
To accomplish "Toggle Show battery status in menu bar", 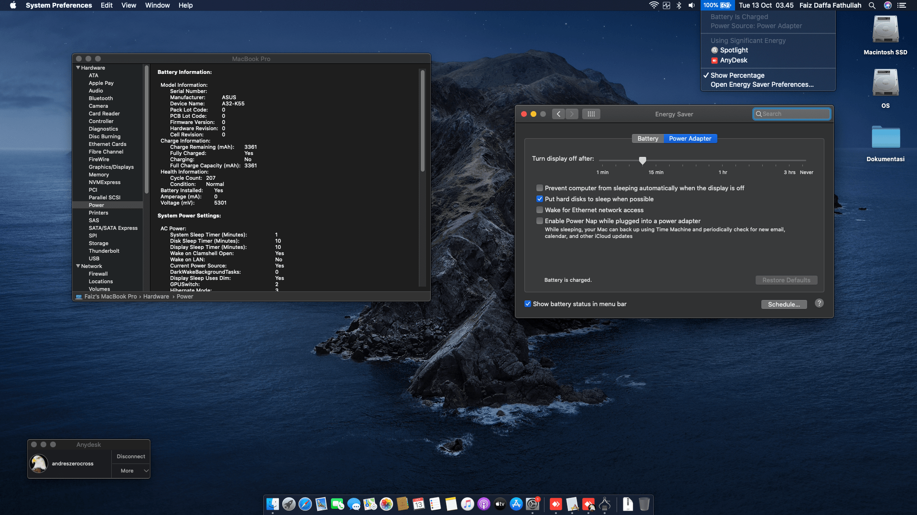I will pos(528,304).
